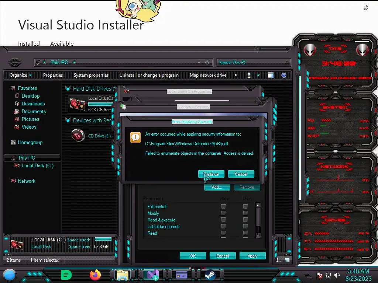
Task: Click the This PC address bar path
Action: 59,62
